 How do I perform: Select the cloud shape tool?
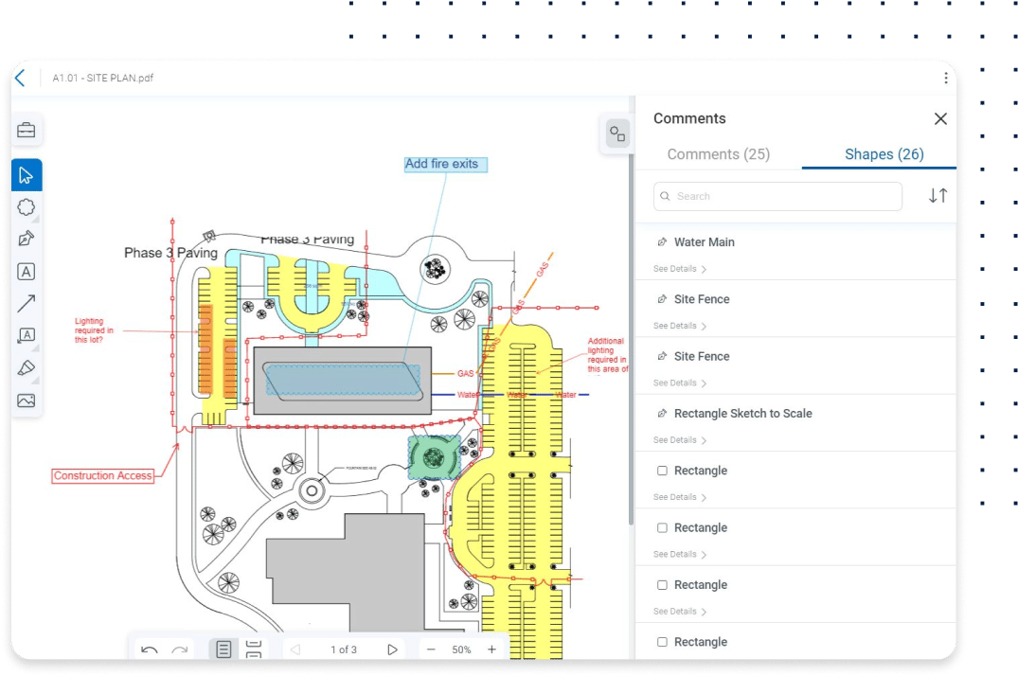tap(27, 207)
